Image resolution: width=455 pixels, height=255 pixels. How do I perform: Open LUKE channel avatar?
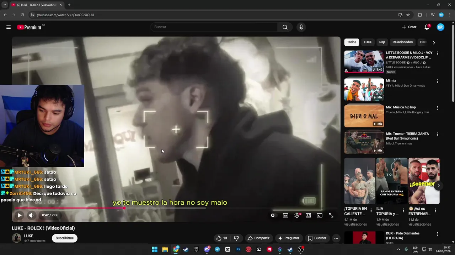tap(17, 238)
